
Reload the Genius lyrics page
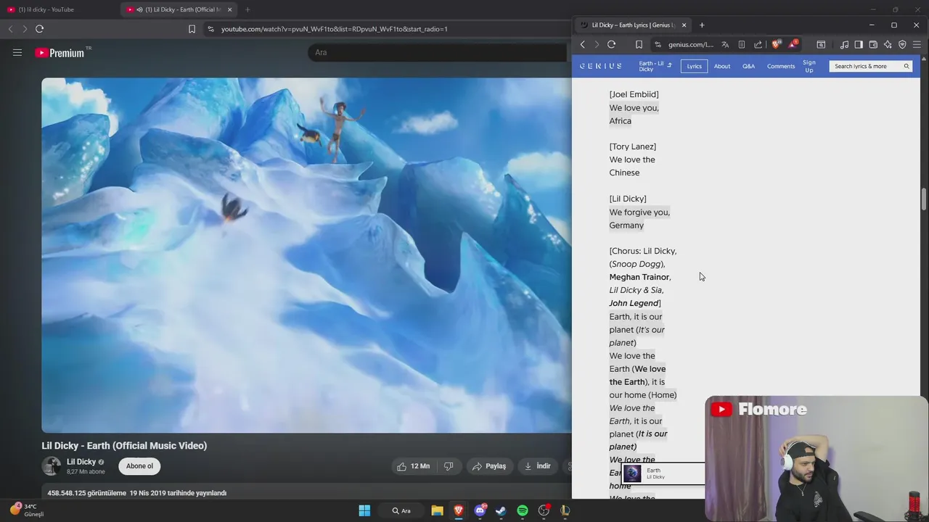(611, 44)
